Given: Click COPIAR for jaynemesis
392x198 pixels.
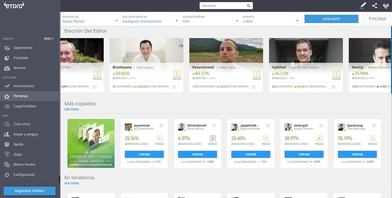Looking at the screenshot, I should tap(144, 155).
